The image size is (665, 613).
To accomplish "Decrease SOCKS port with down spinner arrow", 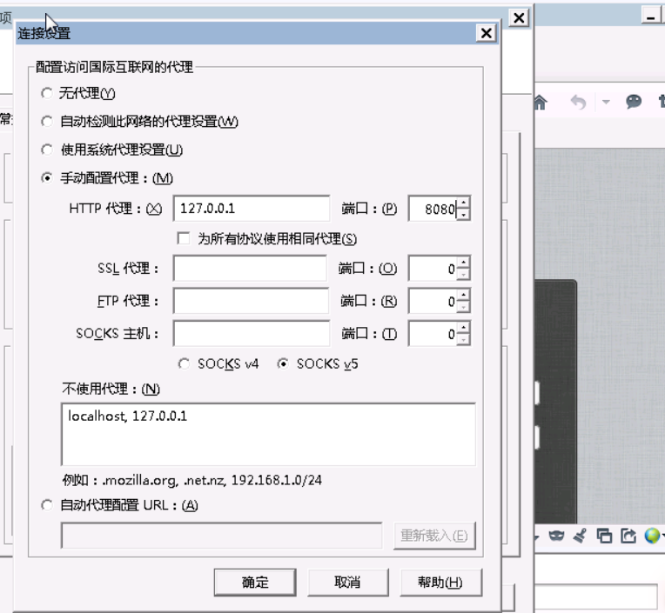I will (464, 340).
